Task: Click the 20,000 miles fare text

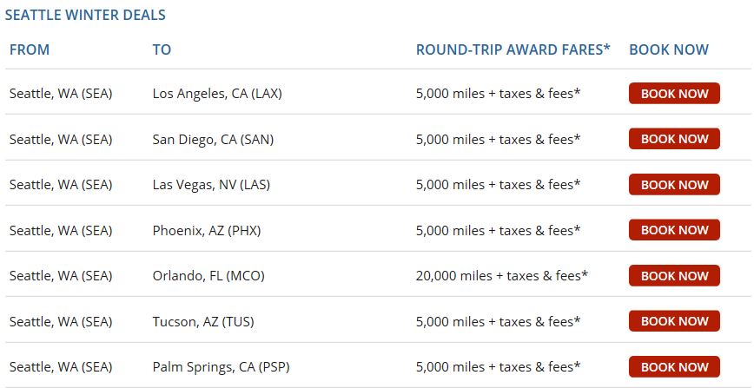Action: tap(502, 276)
